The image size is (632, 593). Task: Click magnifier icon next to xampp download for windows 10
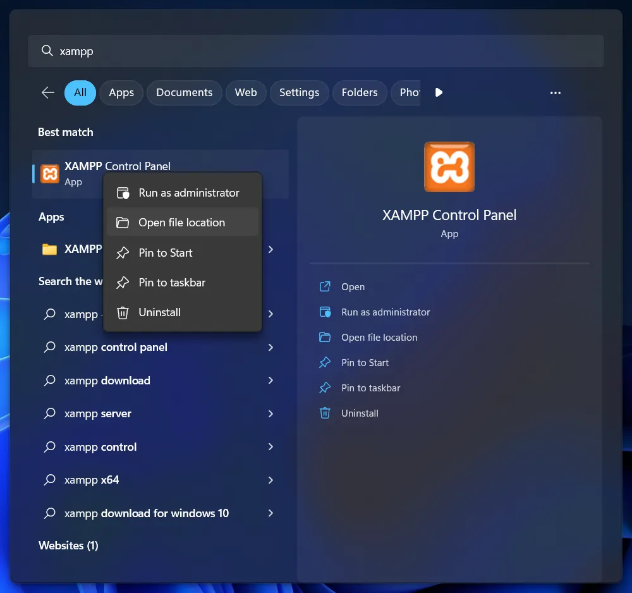pyautogui.click(x=49, y=513)
